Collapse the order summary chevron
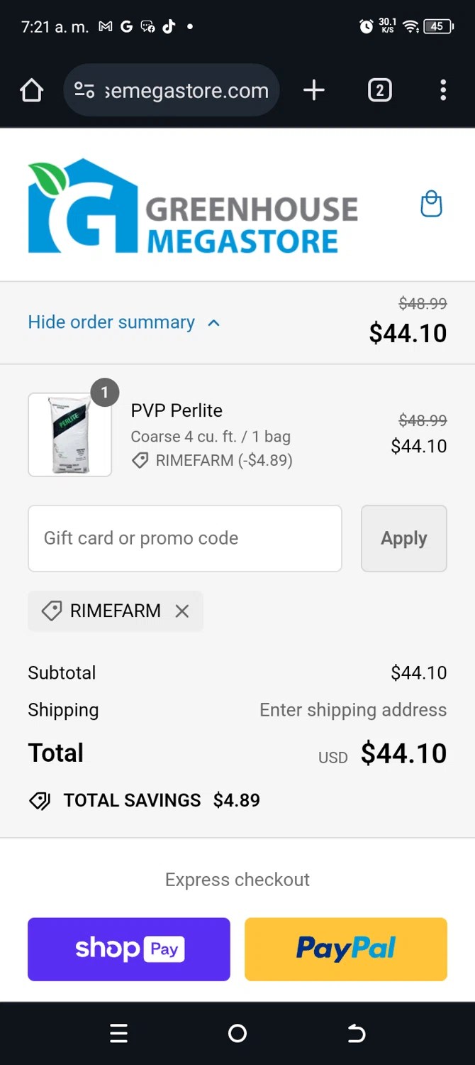Viewport: 475px width, 1065px height. pos(213,323)
